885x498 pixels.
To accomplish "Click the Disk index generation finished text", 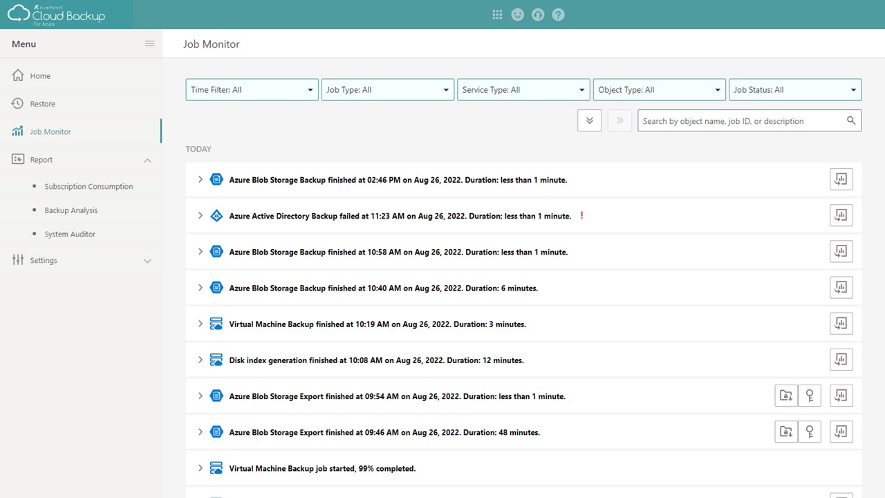I will (x=377, y=360).
